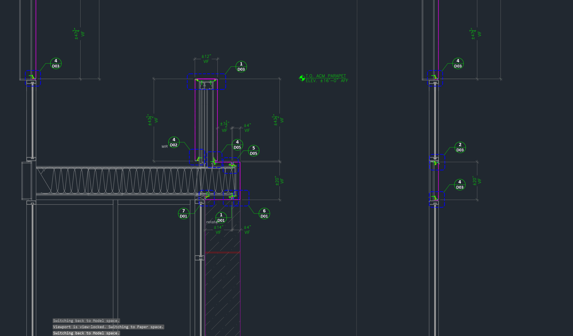Select the "MIR" note text
This screenshot has height=336, width=573.
tap(164, 147)
